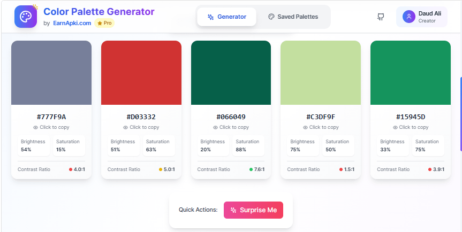Click the page vertical scrollbar
Image resolution: width=462 pixels, height=232 pixels.
coord(461,115)
